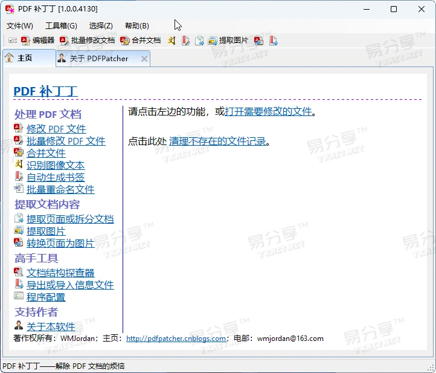Image resolution: width=436 pixels, height=373 pixels.
Task: Click the extract pages icon in the toolbar
Action: tap(199, 41)
